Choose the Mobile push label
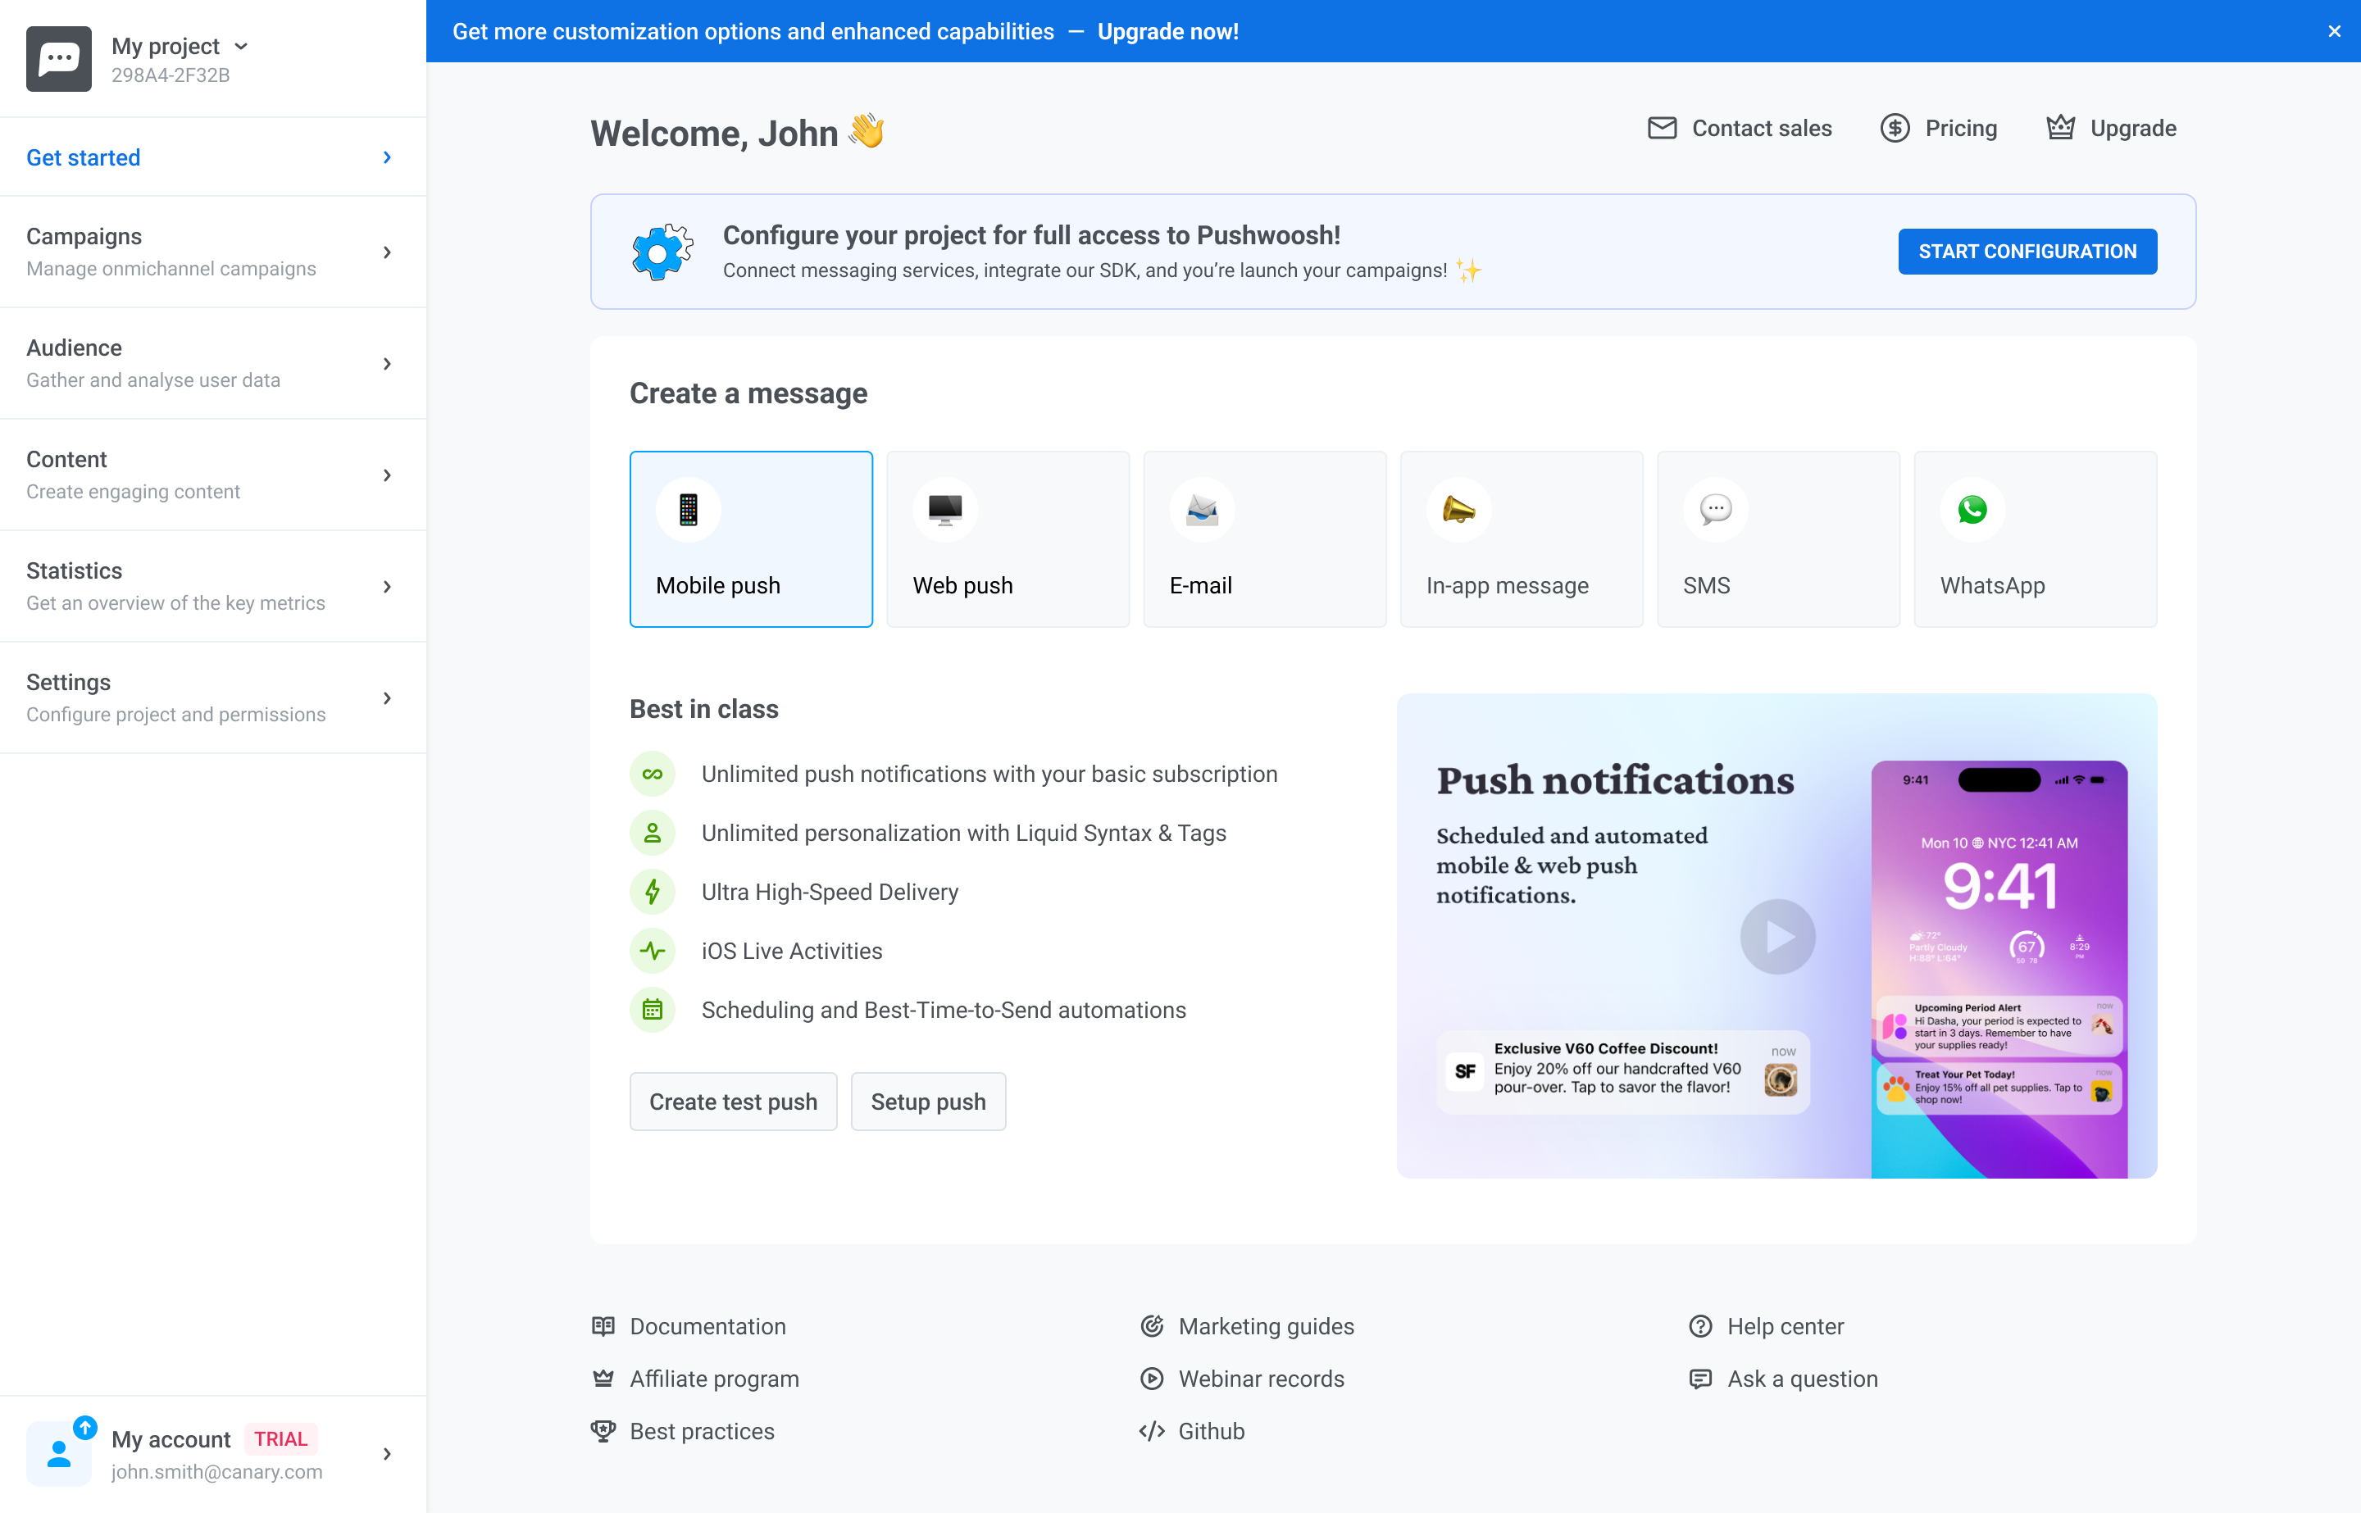 [x=718, y=585]
